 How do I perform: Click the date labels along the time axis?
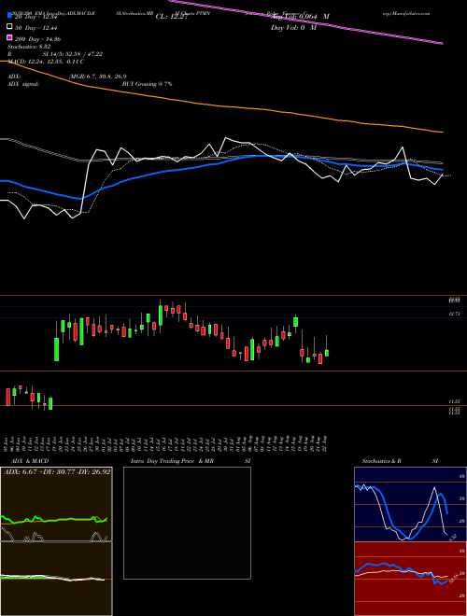point(166,443)
